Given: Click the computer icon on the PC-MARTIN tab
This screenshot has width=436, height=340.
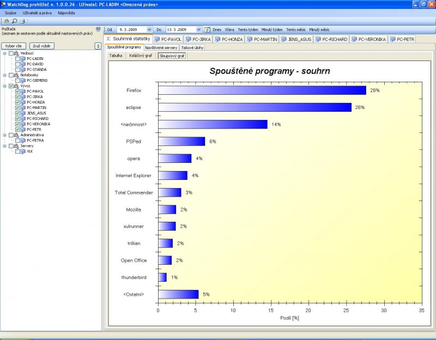Looking at the screenshot, I should pyautogui.click(x=250, y=39).
